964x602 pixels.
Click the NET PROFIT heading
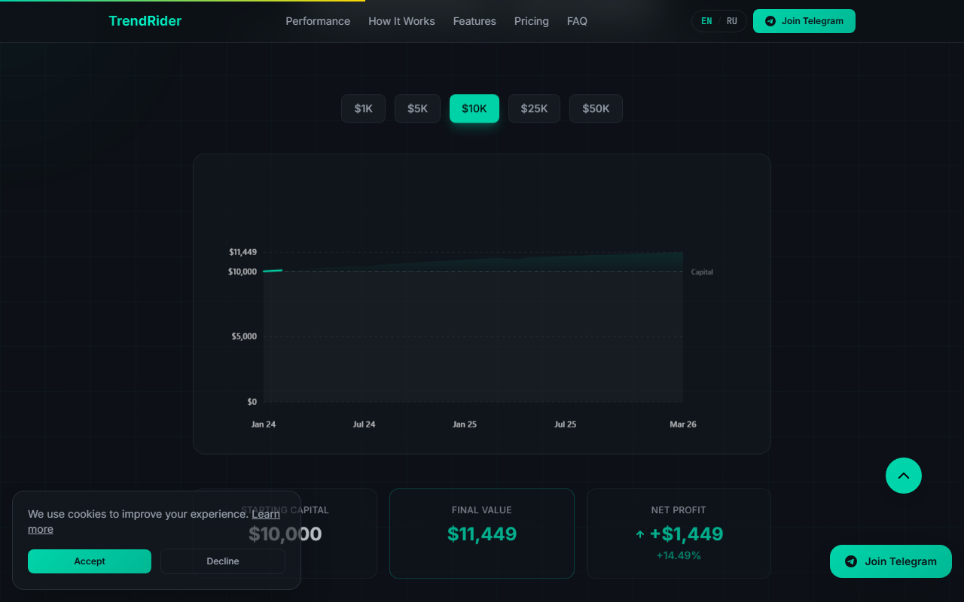pos(679,510)
